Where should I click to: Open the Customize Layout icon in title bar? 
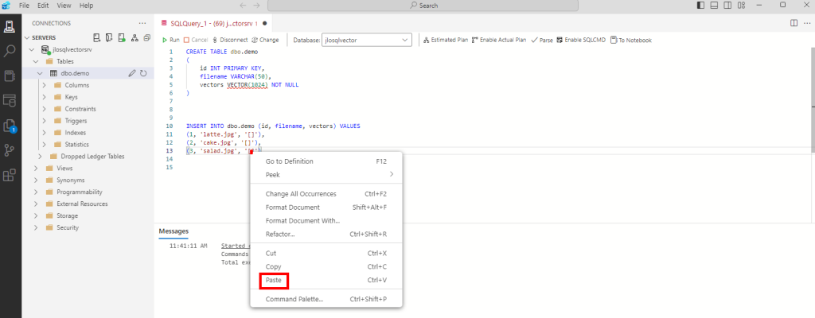742,6
